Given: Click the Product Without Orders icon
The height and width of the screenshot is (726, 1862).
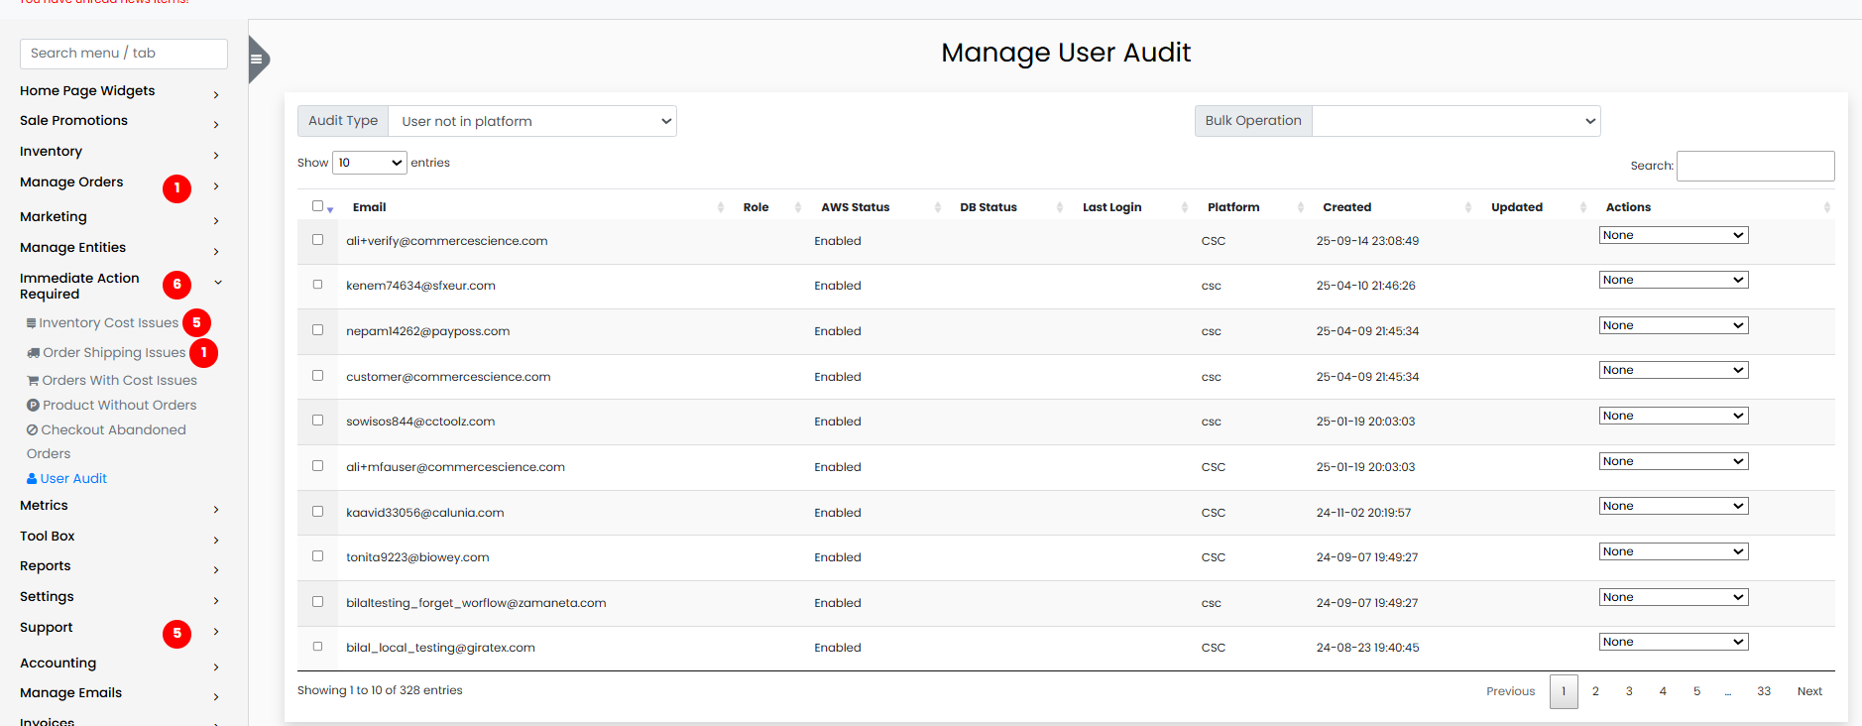Looking at the screenshot, I should pyautogui.click(x=33, y=406).
